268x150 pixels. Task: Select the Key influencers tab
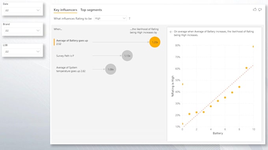coord(65,10)
